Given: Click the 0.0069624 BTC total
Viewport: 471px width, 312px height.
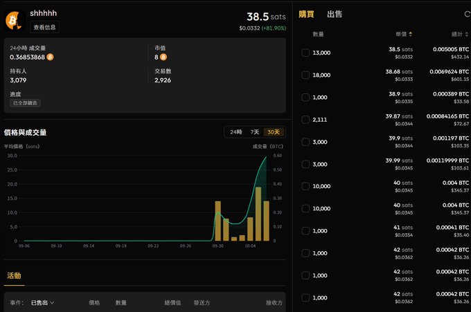Looking at the screenshot, I should [449, 71].
